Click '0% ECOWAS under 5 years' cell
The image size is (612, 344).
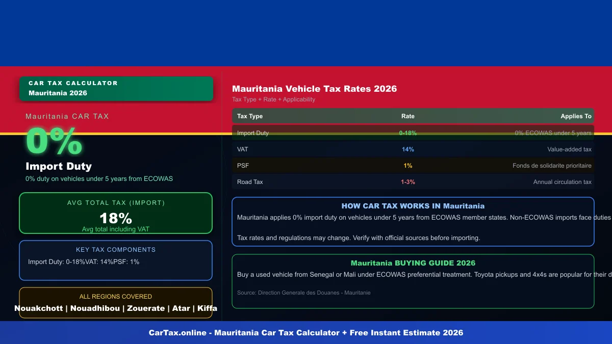pyautogui.click(x=553, y=133)
